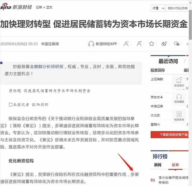Viewport: 192px width, 186px height.
Task: Decrease font size with A- icon
Action: click(126, 44)
